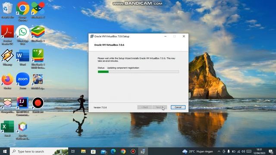Click the VirtualBox icon in the setup title bar
The image size is (276, 155).
tap(92, 36)
